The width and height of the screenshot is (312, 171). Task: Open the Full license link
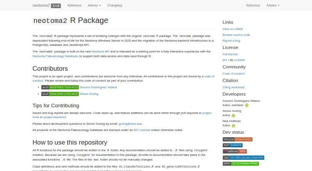tap(230, 54)
